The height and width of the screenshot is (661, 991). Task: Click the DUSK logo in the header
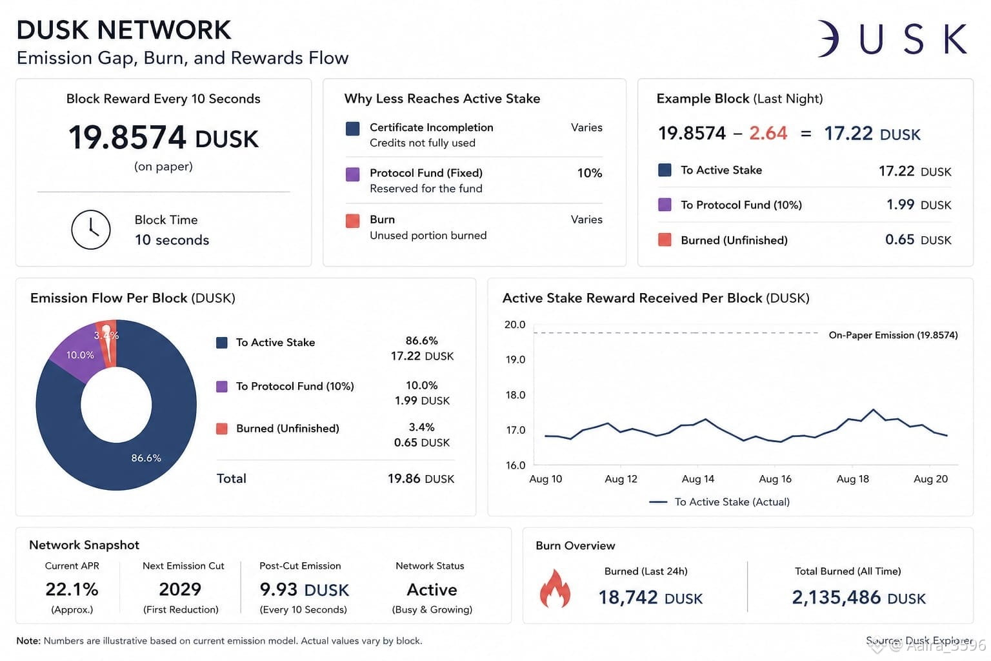894,39
